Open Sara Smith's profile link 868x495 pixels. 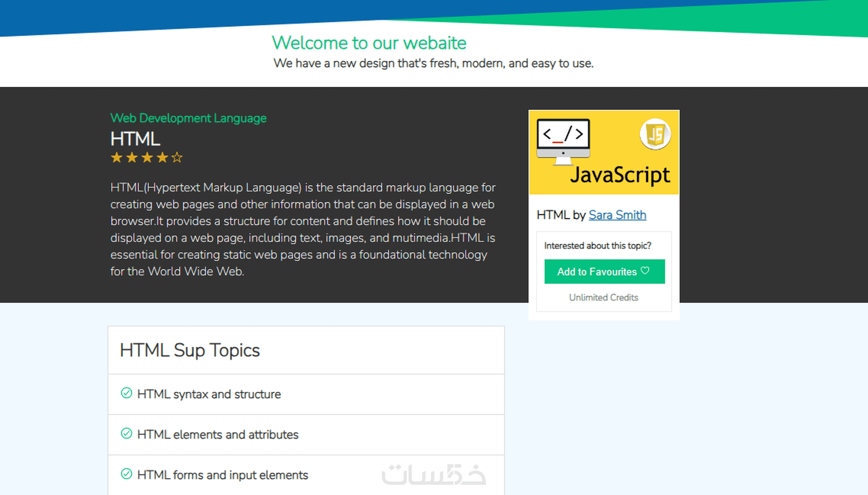[x=617, y=215]
